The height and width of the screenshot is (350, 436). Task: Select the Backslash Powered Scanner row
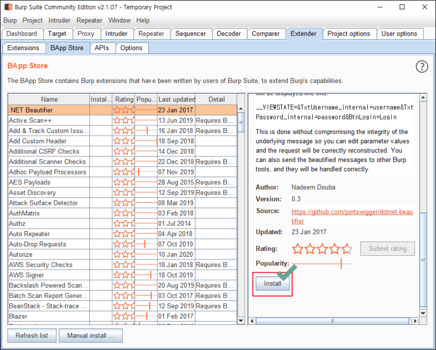[122, 285]
